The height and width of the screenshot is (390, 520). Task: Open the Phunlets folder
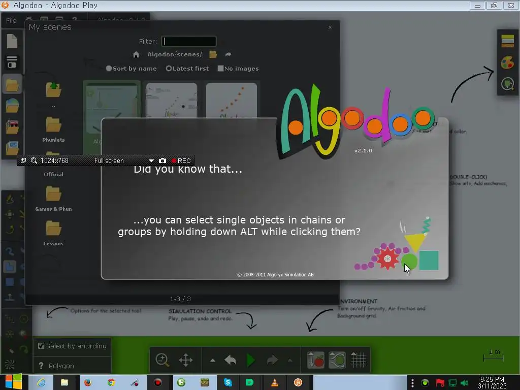[53, 129]
